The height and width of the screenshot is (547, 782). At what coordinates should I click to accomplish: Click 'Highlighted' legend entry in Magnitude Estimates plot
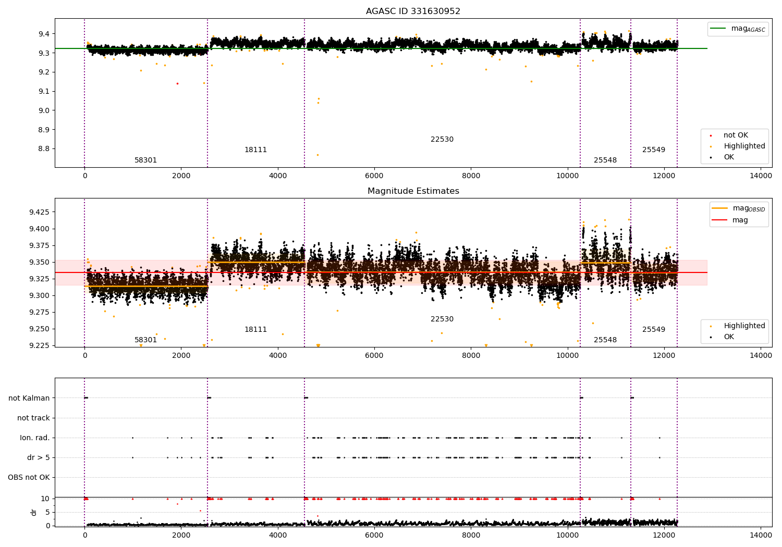click(744, 326)
